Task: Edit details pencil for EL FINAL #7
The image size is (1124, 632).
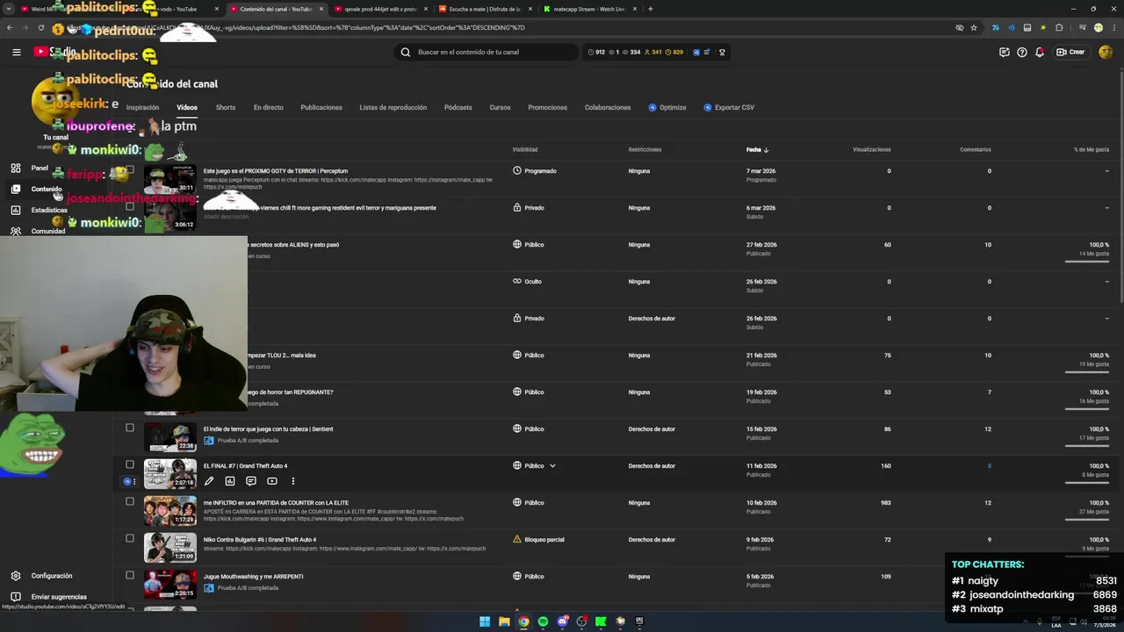Action: [x=209, y=481]
